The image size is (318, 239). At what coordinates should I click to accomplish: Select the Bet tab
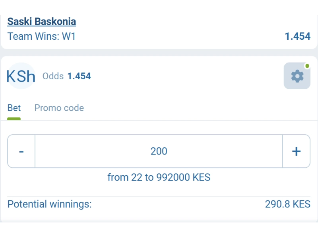tap(14, 108)
